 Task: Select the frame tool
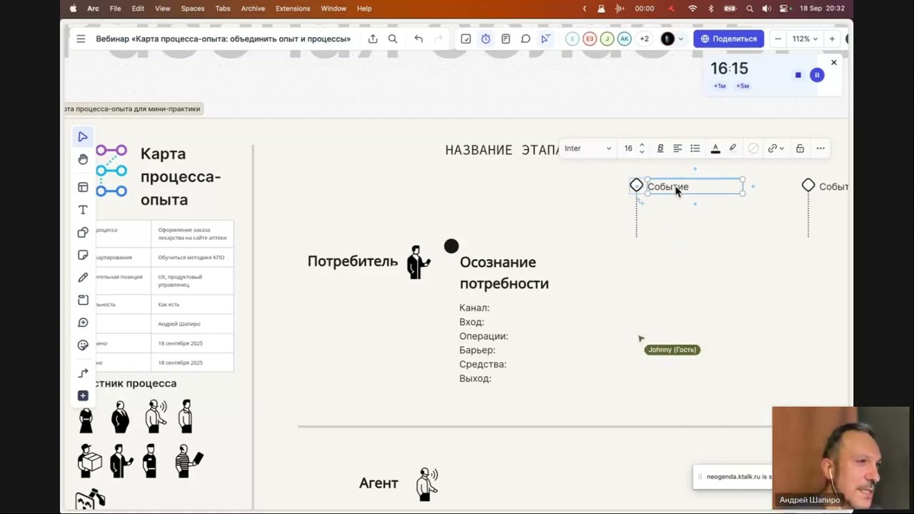[83, 300]
